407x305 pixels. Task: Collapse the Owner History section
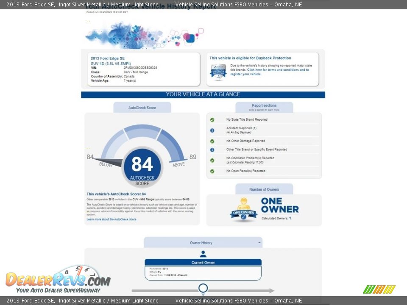[259, 243]
